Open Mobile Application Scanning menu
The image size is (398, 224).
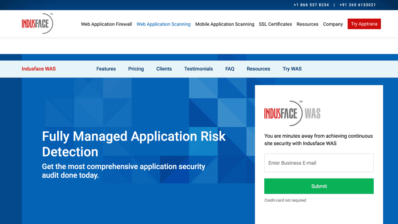pos(224,24)
